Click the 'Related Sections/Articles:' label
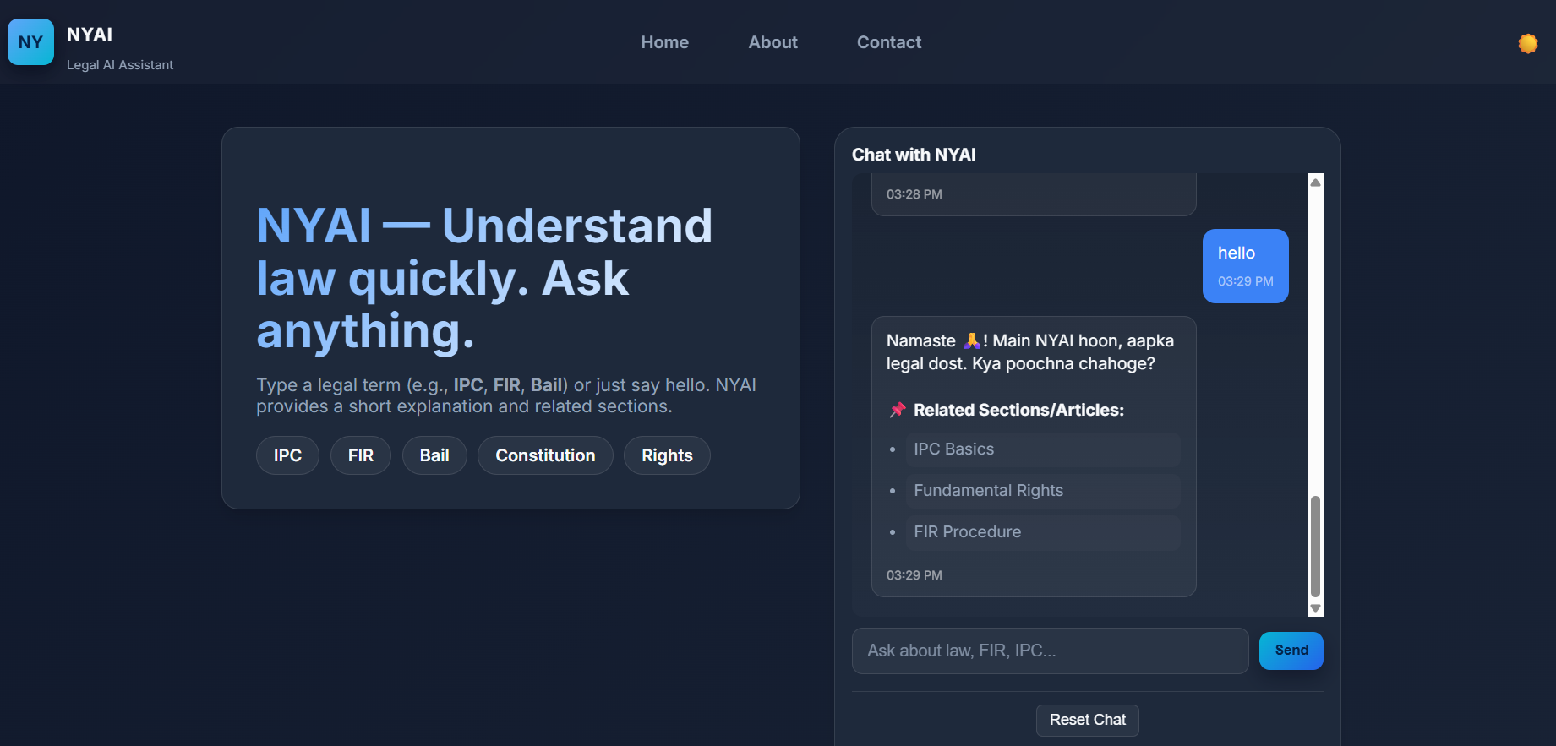The height and width of the screenshot is (746, 1556). point(1018,410)
